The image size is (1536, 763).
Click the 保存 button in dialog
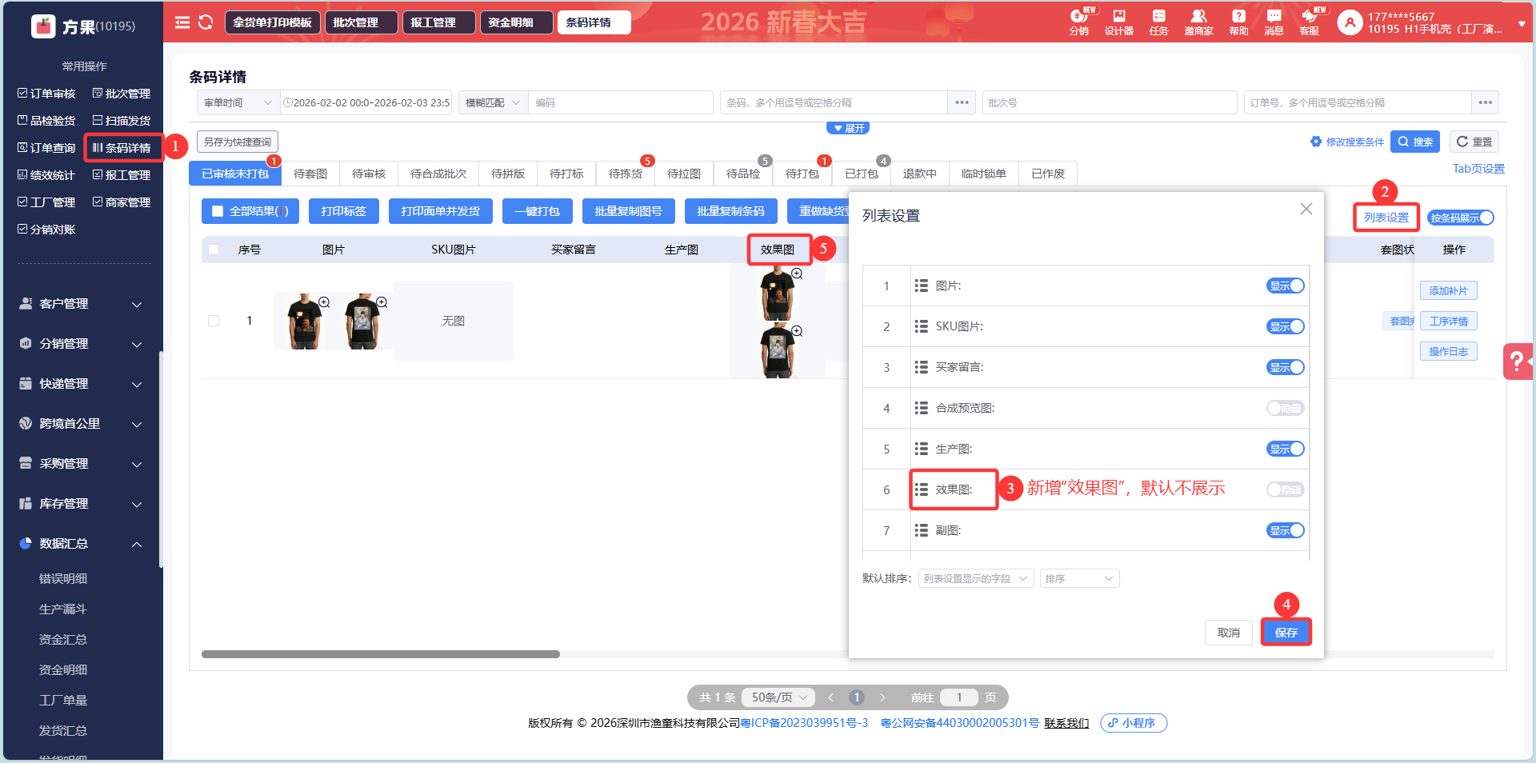pyautogui.click(x=1286, y=633)
